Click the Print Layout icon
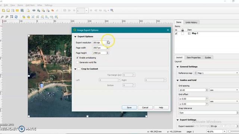This screenshot has height=134, width=239. (x=34, y=10)
